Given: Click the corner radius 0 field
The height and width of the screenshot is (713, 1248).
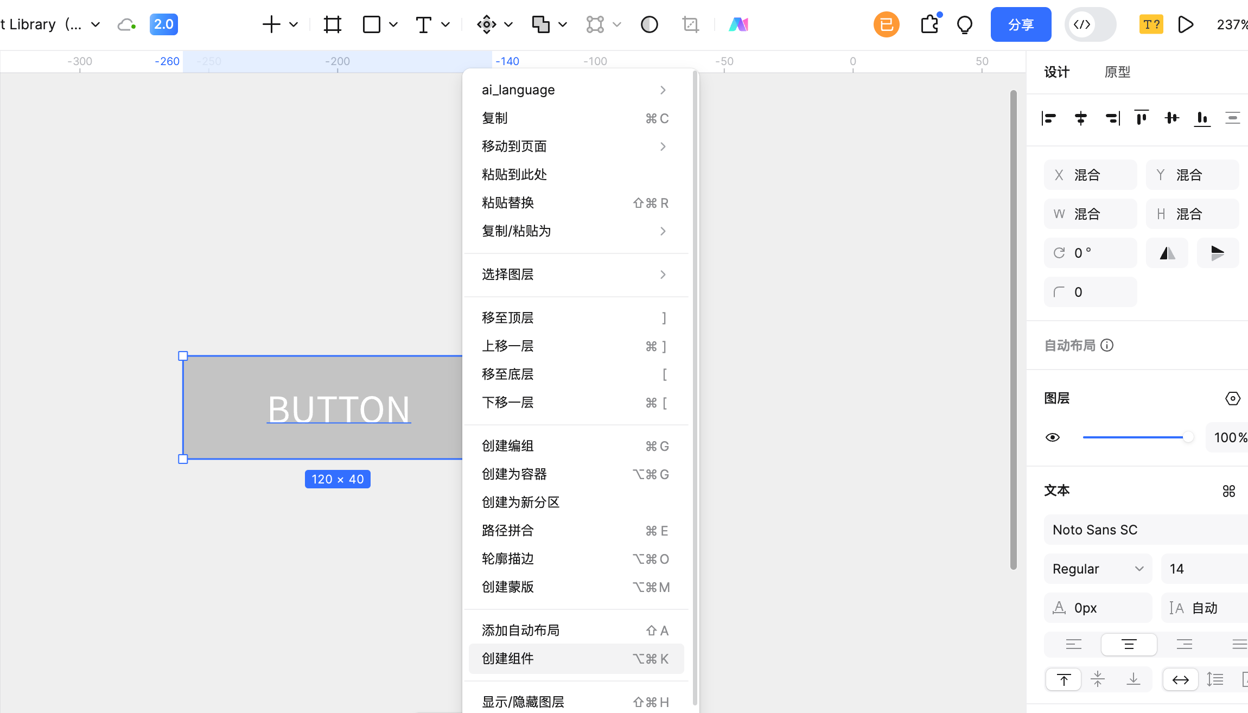Looking at the screenshot, I should pos(1090,292).
